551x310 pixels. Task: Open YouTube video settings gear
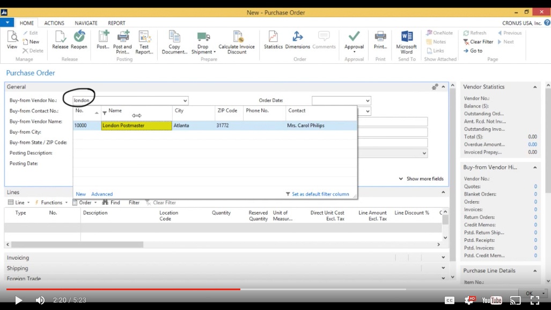pyautogui.click(x=469, y=300)
